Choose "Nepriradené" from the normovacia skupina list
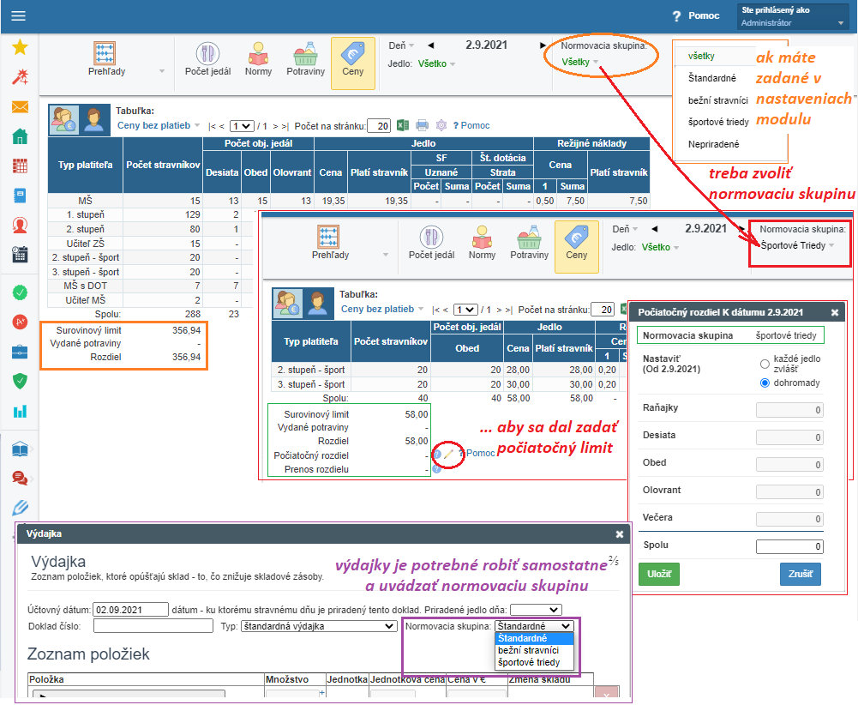The height and width of the screenshot is (705, 858). tap(713, 144)
